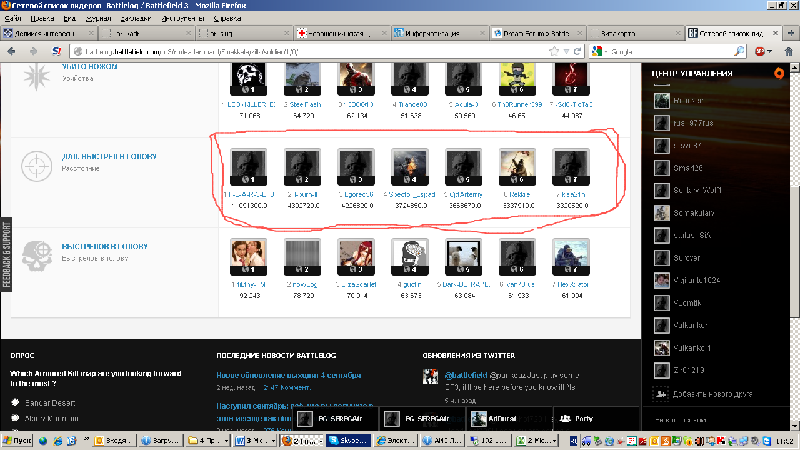
Task: Open news Новое обновление выходит 4 сентября
Action: 289,376
